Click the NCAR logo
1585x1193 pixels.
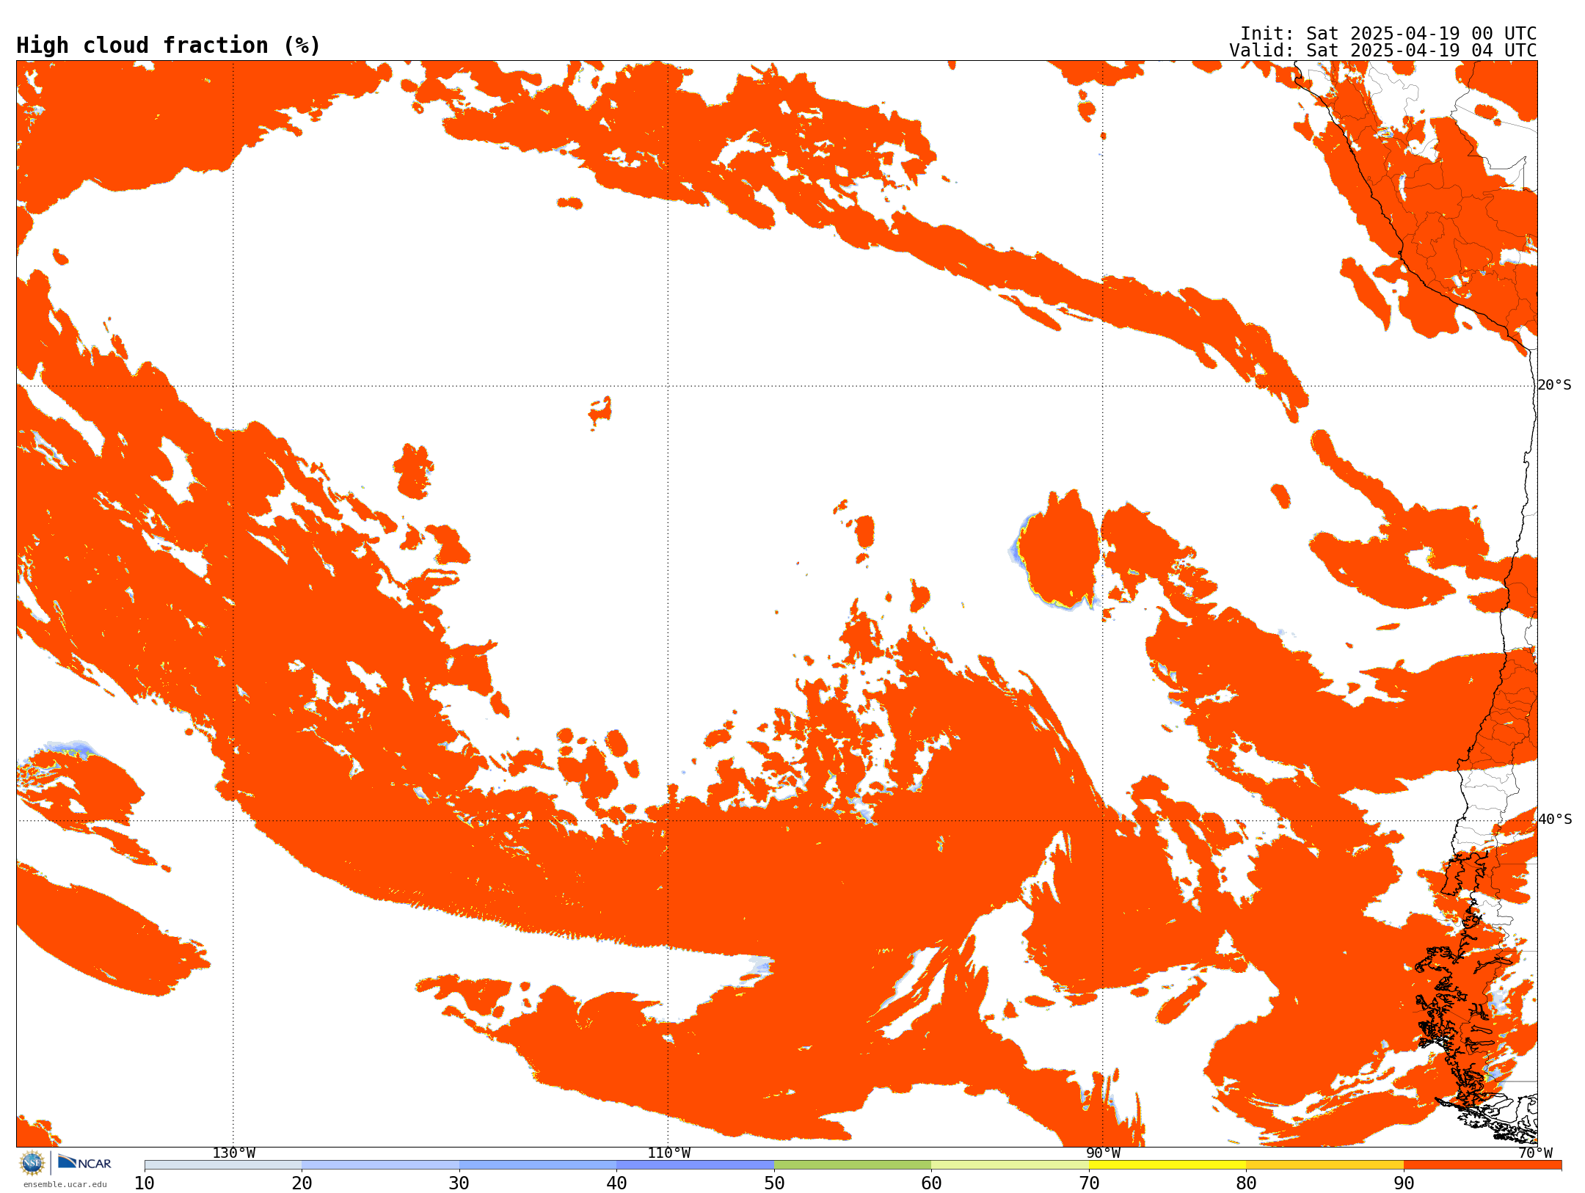point(84,1163)
